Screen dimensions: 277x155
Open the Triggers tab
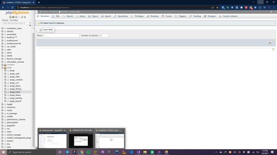point(180,16)
